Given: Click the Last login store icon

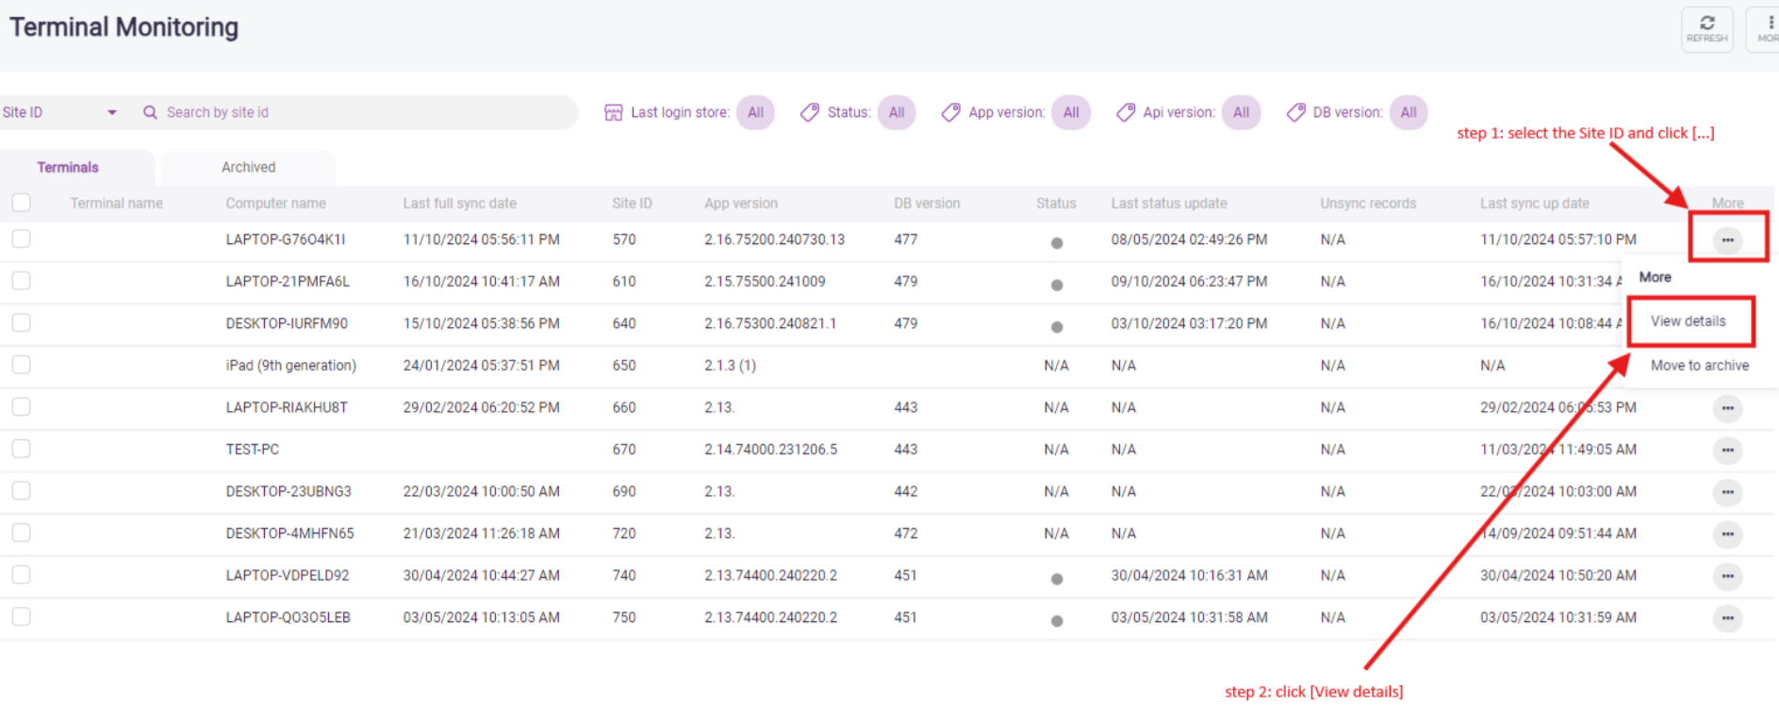Looking at the screenshot, I should [x=613, y=113].
